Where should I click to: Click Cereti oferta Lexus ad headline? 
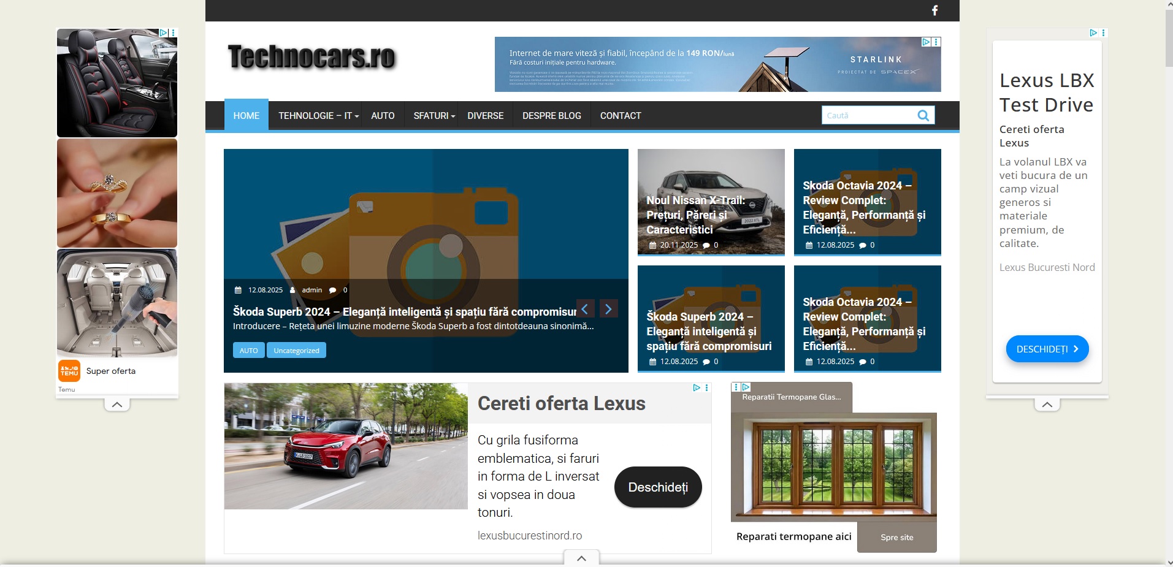tap(562, 403)
